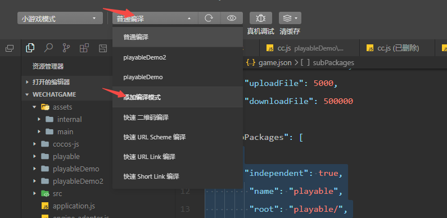Click the src folder code icon
Screen dimensions: 447x218
(45, 194)
